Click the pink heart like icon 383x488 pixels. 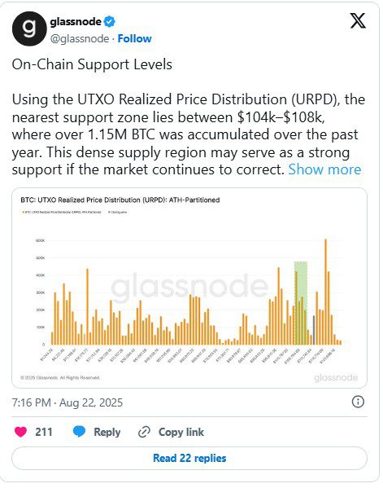pos(21,432)
